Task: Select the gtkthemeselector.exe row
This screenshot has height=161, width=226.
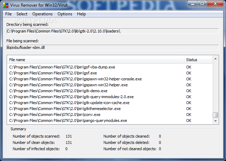Action: point(110,109)
